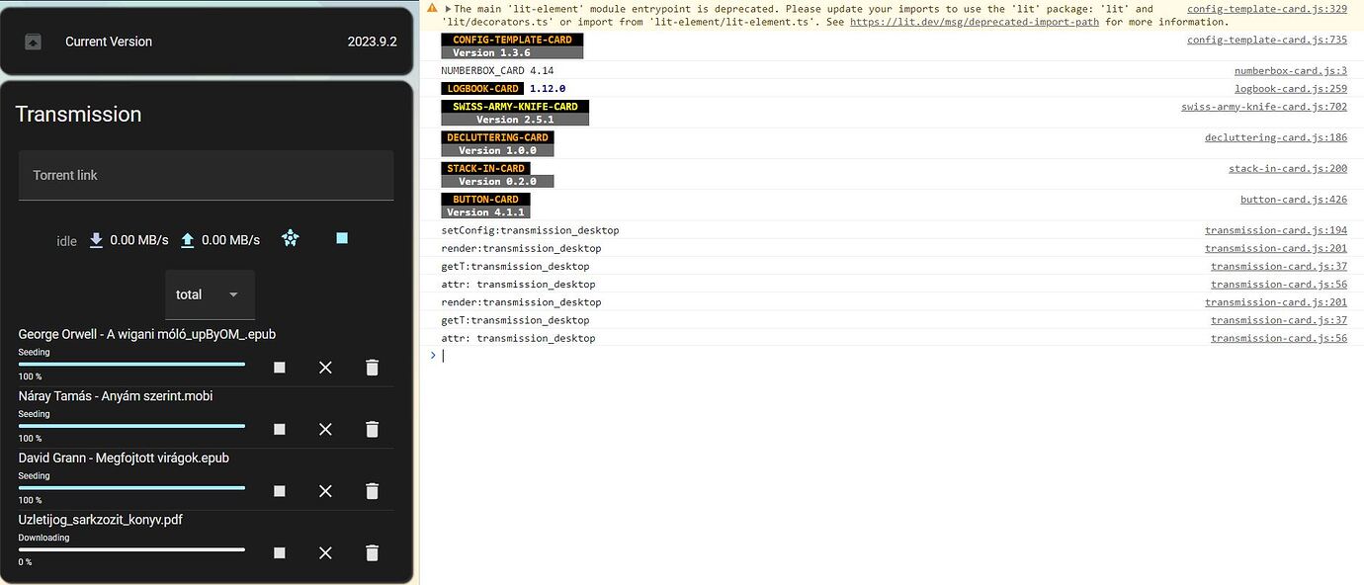
Task: Trash the David Grann - Megfojtott virágok torrent
Action: tap(372, 491)
